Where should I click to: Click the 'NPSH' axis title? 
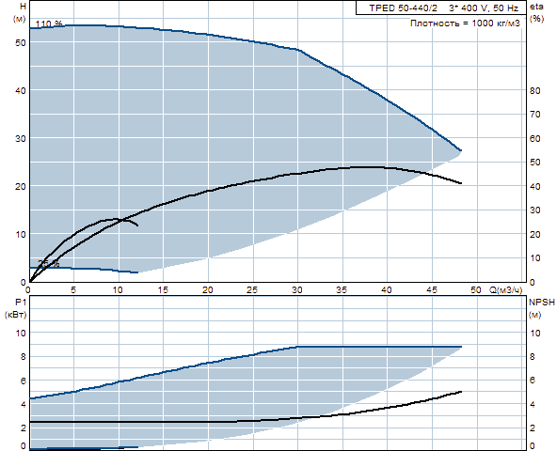(x=541, y=302)
